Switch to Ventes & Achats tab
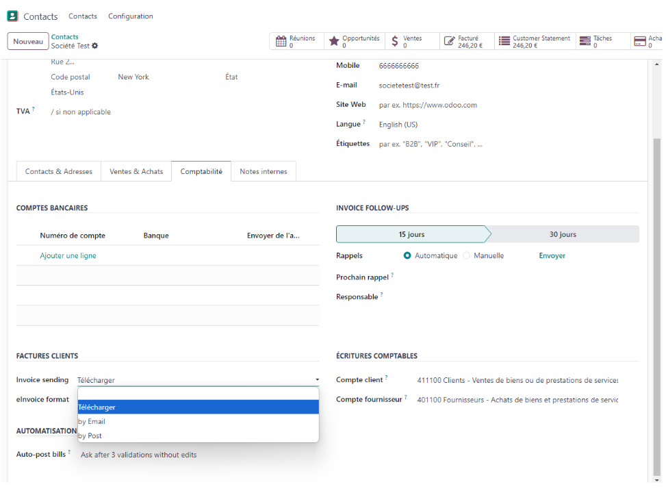Image resolution: width=666 pixels, height=491 pixels. [x=136, y=171]
